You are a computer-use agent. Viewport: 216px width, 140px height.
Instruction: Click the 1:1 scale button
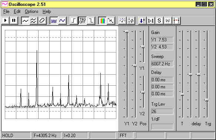(x=151, y=21)
